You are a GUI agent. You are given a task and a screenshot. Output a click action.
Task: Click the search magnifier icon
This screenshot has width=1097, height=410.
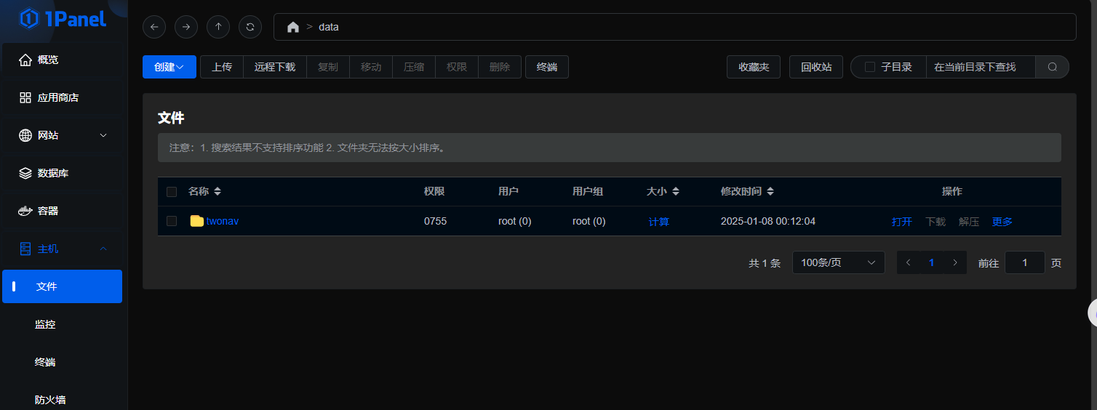(1052, 67)
